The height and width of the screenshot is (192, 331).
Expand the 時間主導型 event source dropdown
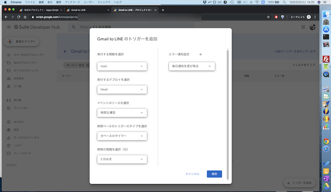pos(122,113)
